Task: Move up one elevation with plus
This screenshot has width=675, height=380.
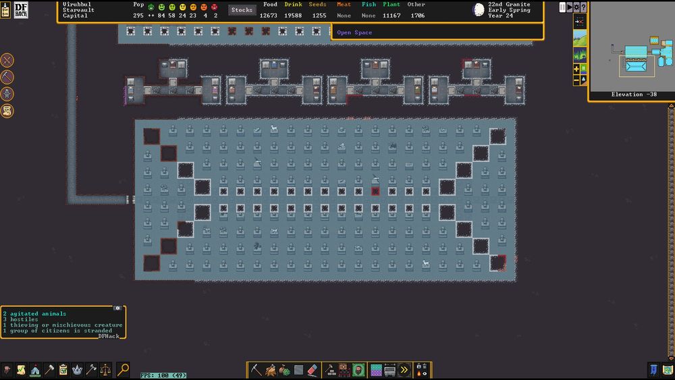Action: pyautogui.click(x=576, y=69)
